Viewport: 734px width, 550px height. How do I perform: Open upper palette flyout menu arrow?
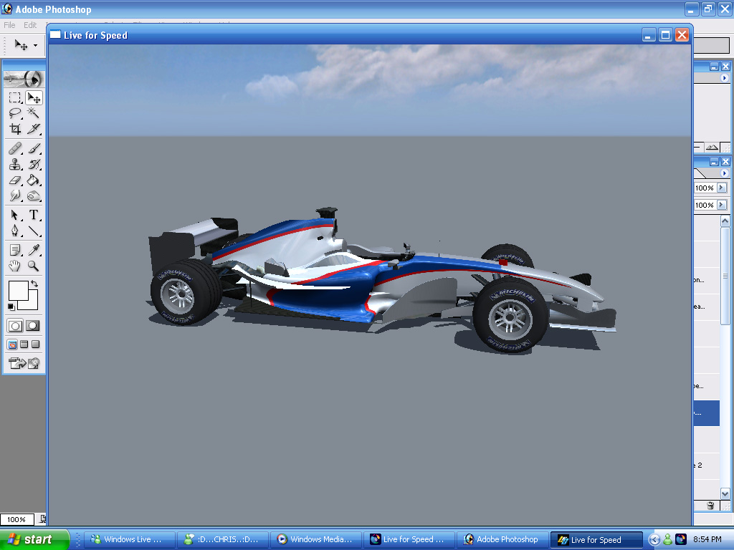point(725,78)
